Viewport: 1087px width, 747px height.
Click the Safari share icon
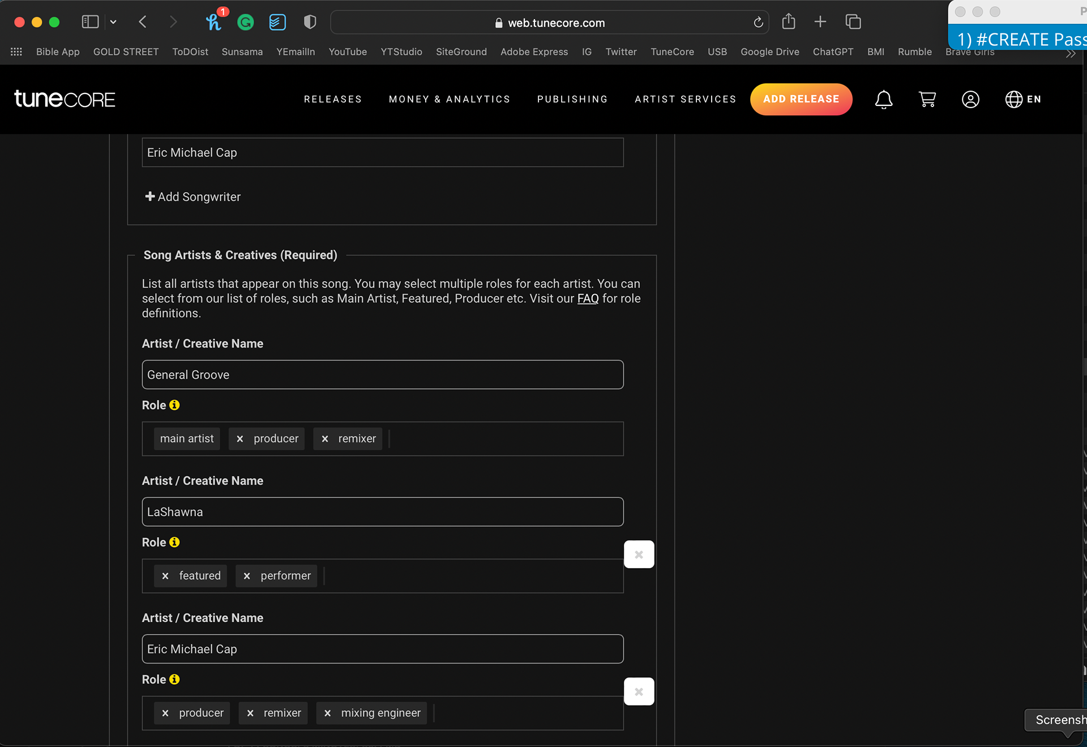pos(789,22)
